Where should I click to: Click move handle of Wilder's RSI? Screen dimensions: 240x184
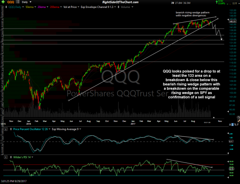(11, 157)
